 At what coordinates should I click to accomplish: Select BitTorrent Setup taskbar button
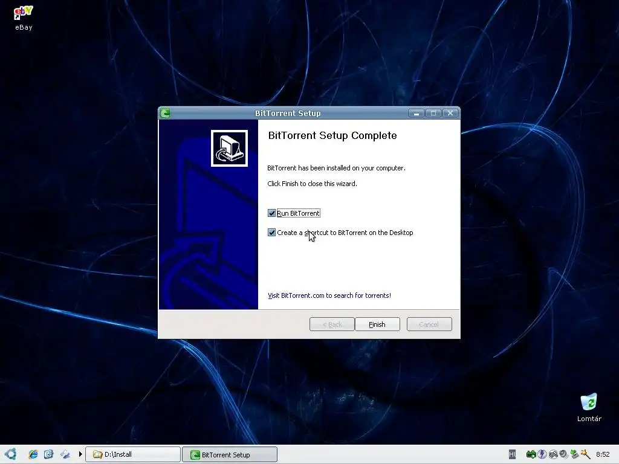point(230,454)
